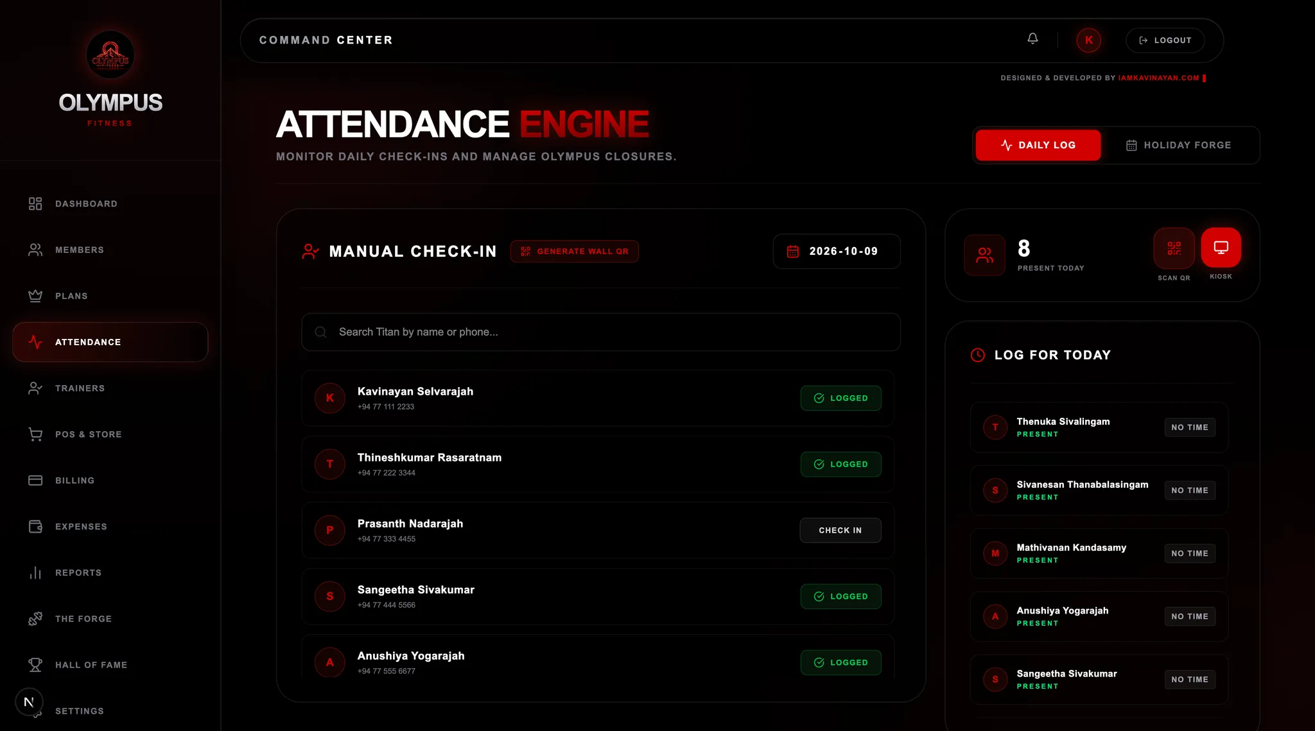Click No Time badge for log entry Sangeetha Sivakumar

pos(1190,679)
